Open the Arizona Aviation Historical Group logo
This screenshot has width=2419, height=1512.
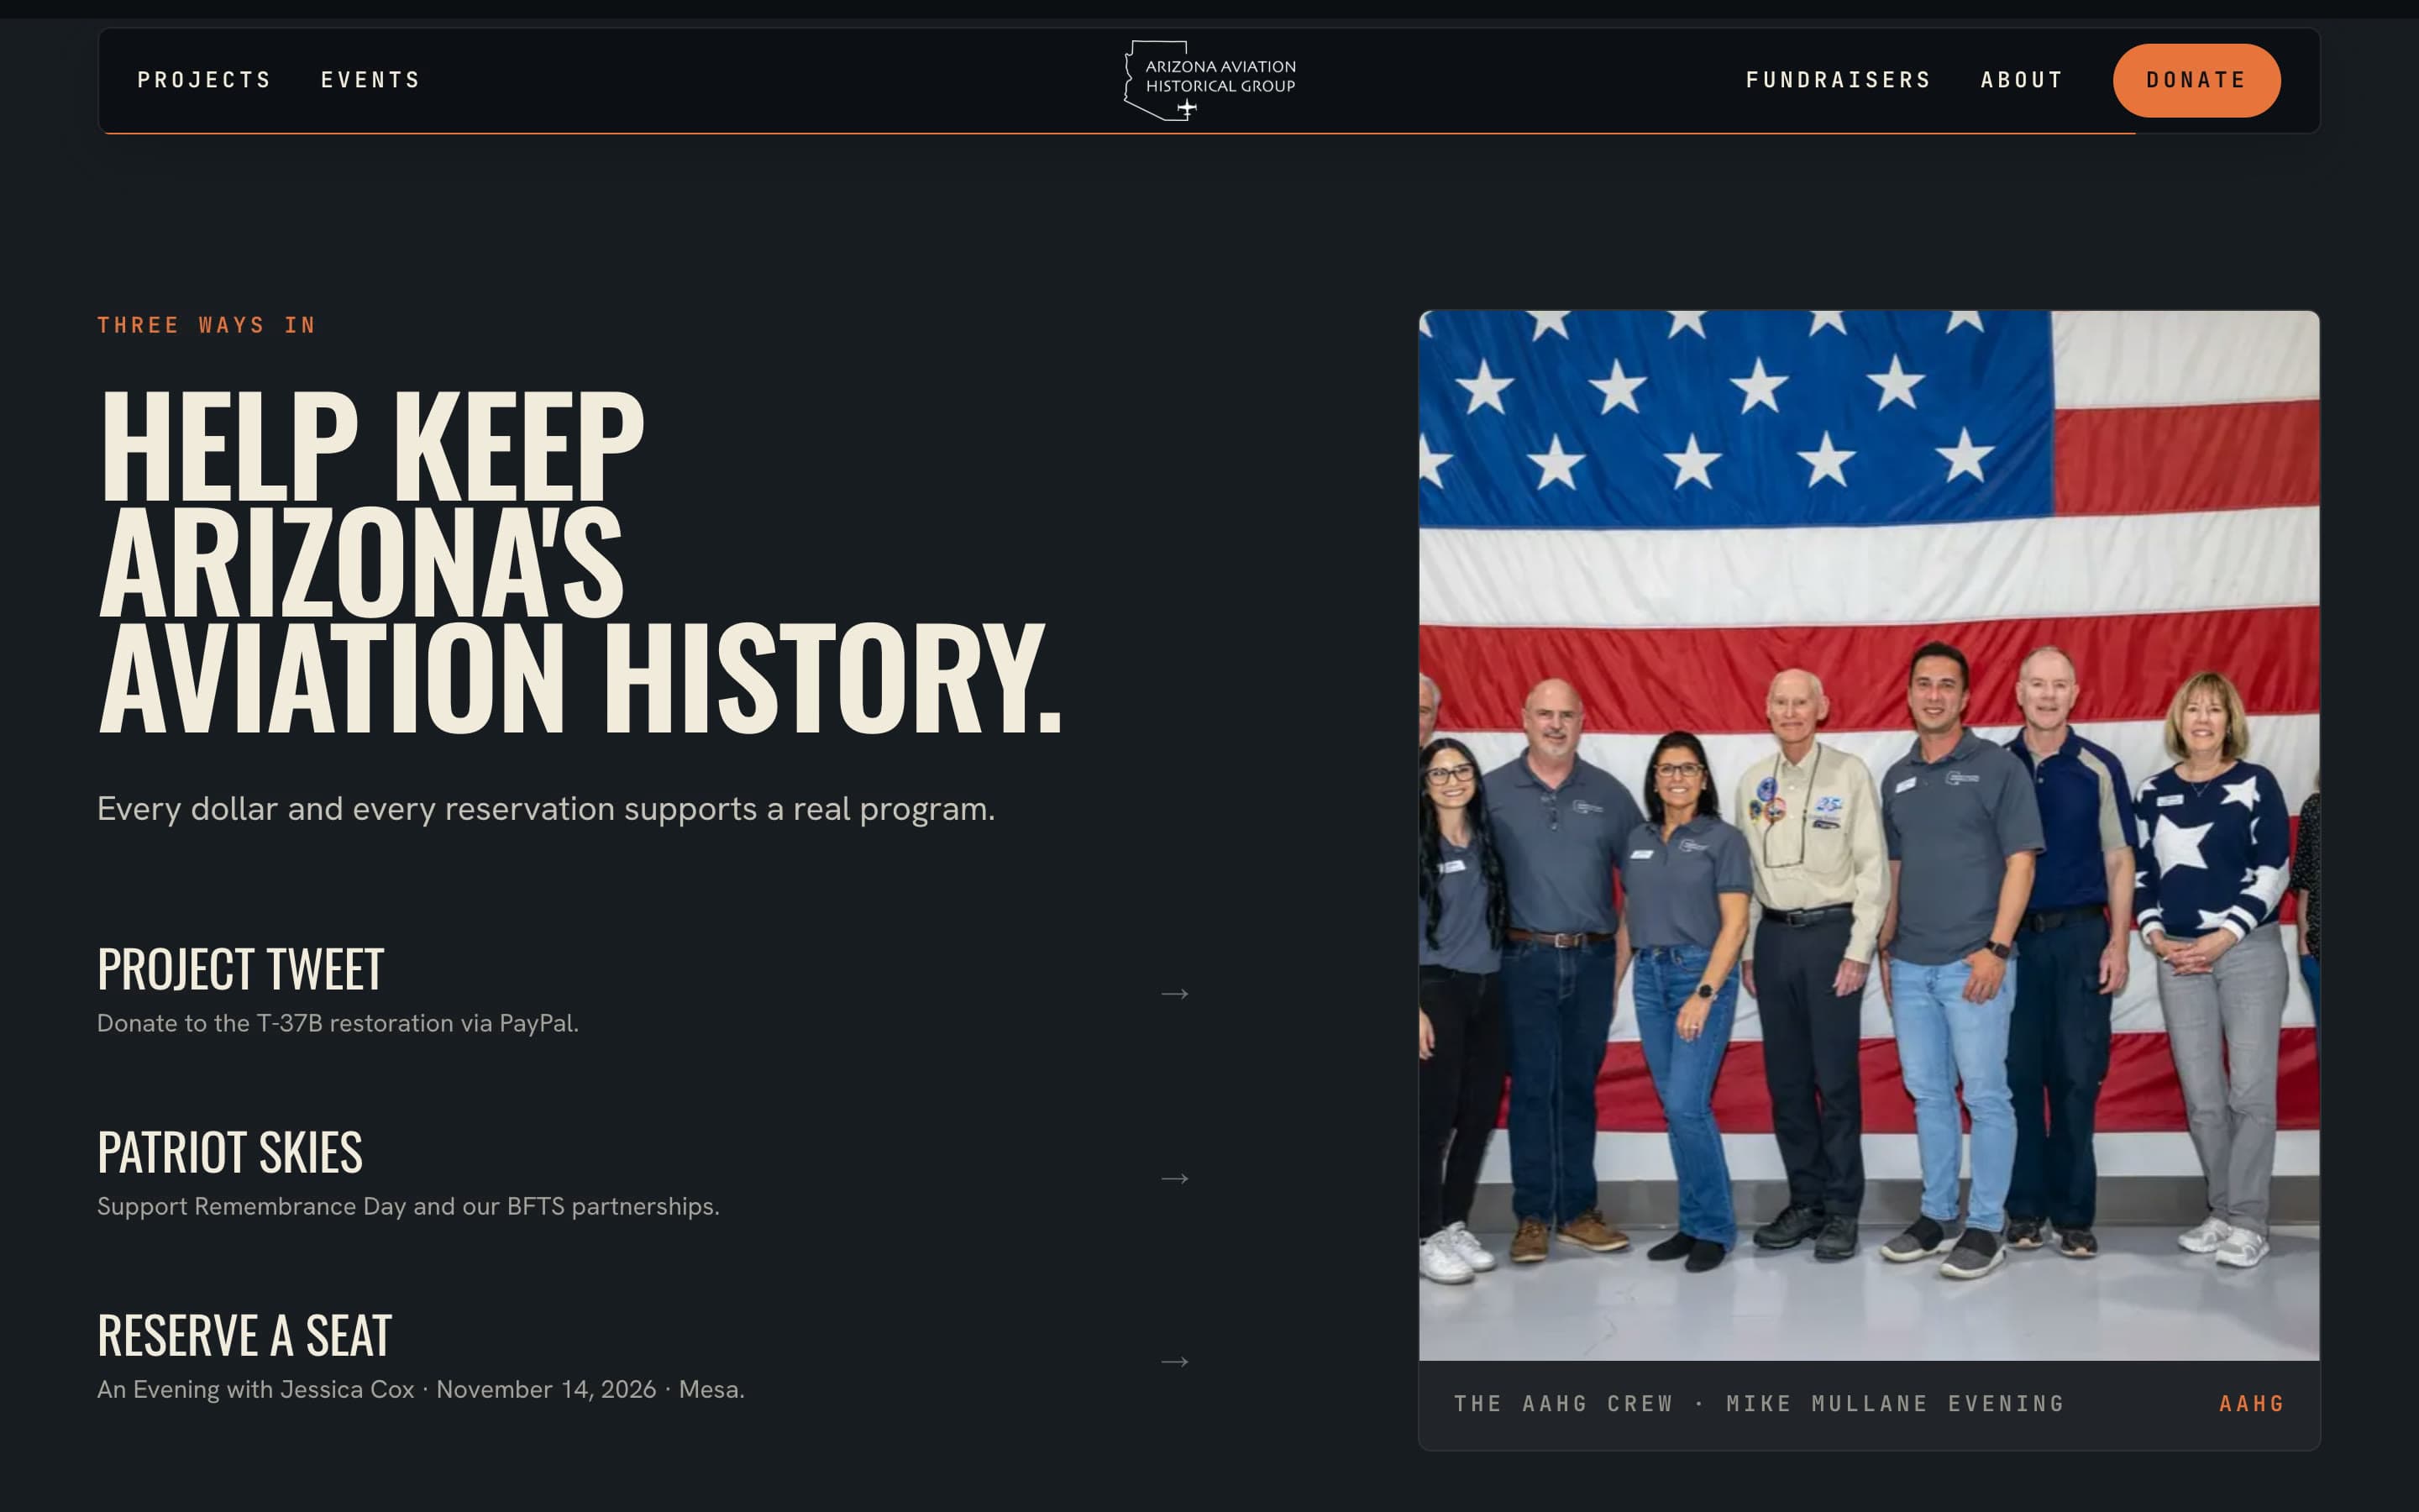pyautogui.click(x=1209, y=80)
